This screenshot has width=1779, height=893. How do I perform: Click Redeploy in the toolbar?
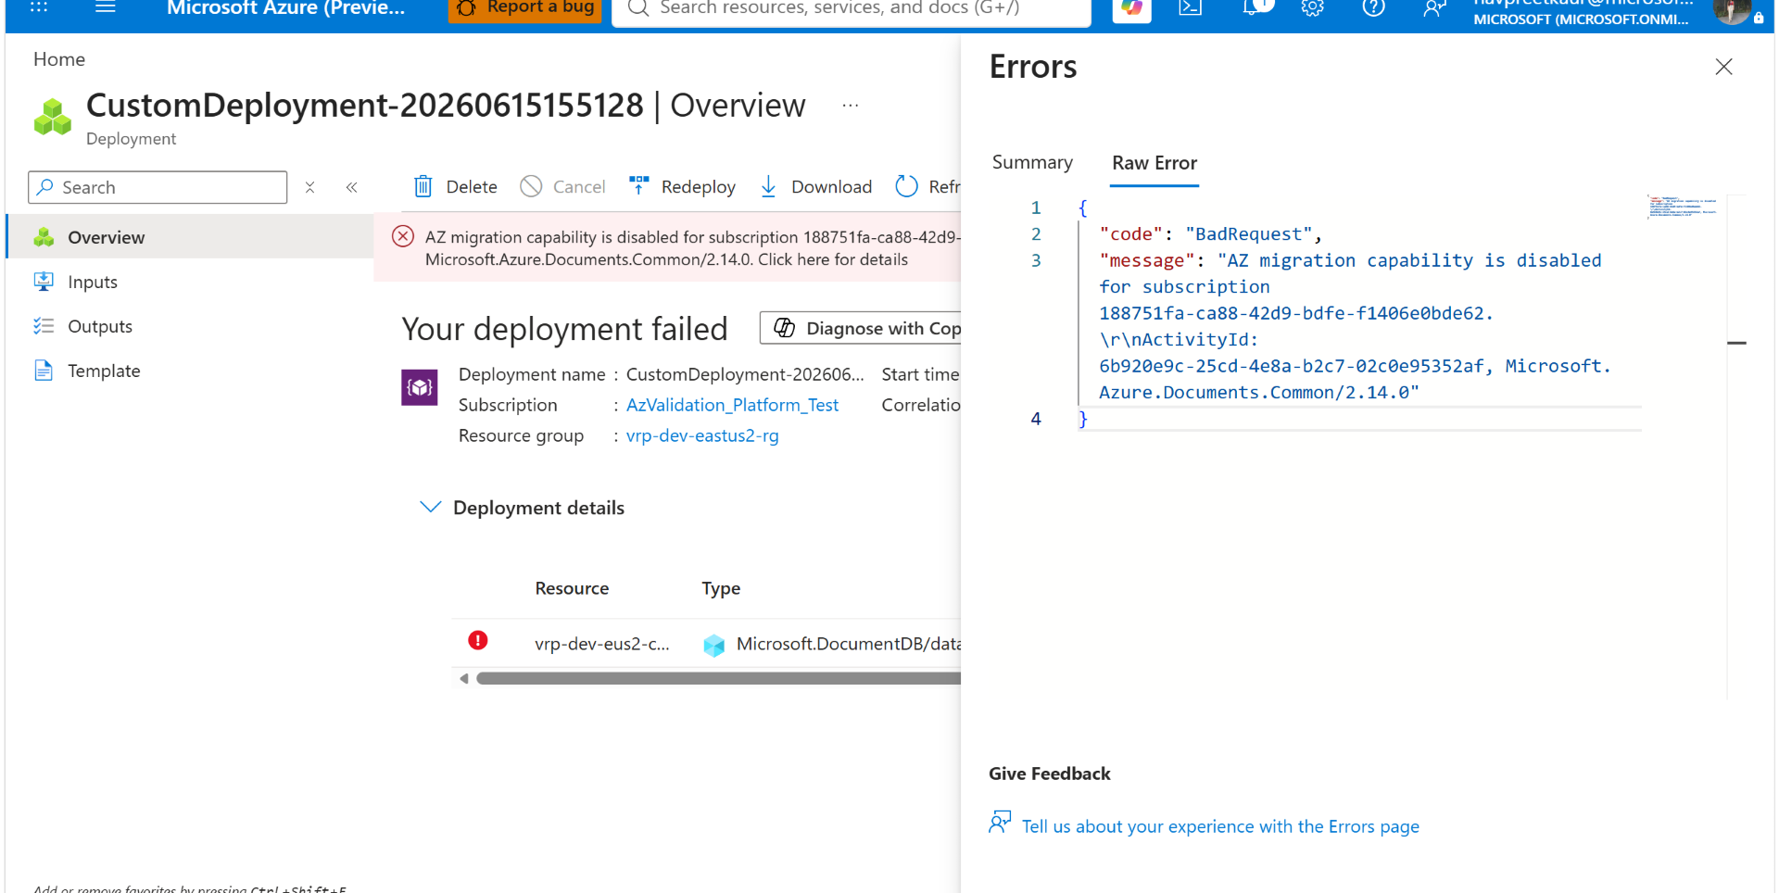coord(682,187)
